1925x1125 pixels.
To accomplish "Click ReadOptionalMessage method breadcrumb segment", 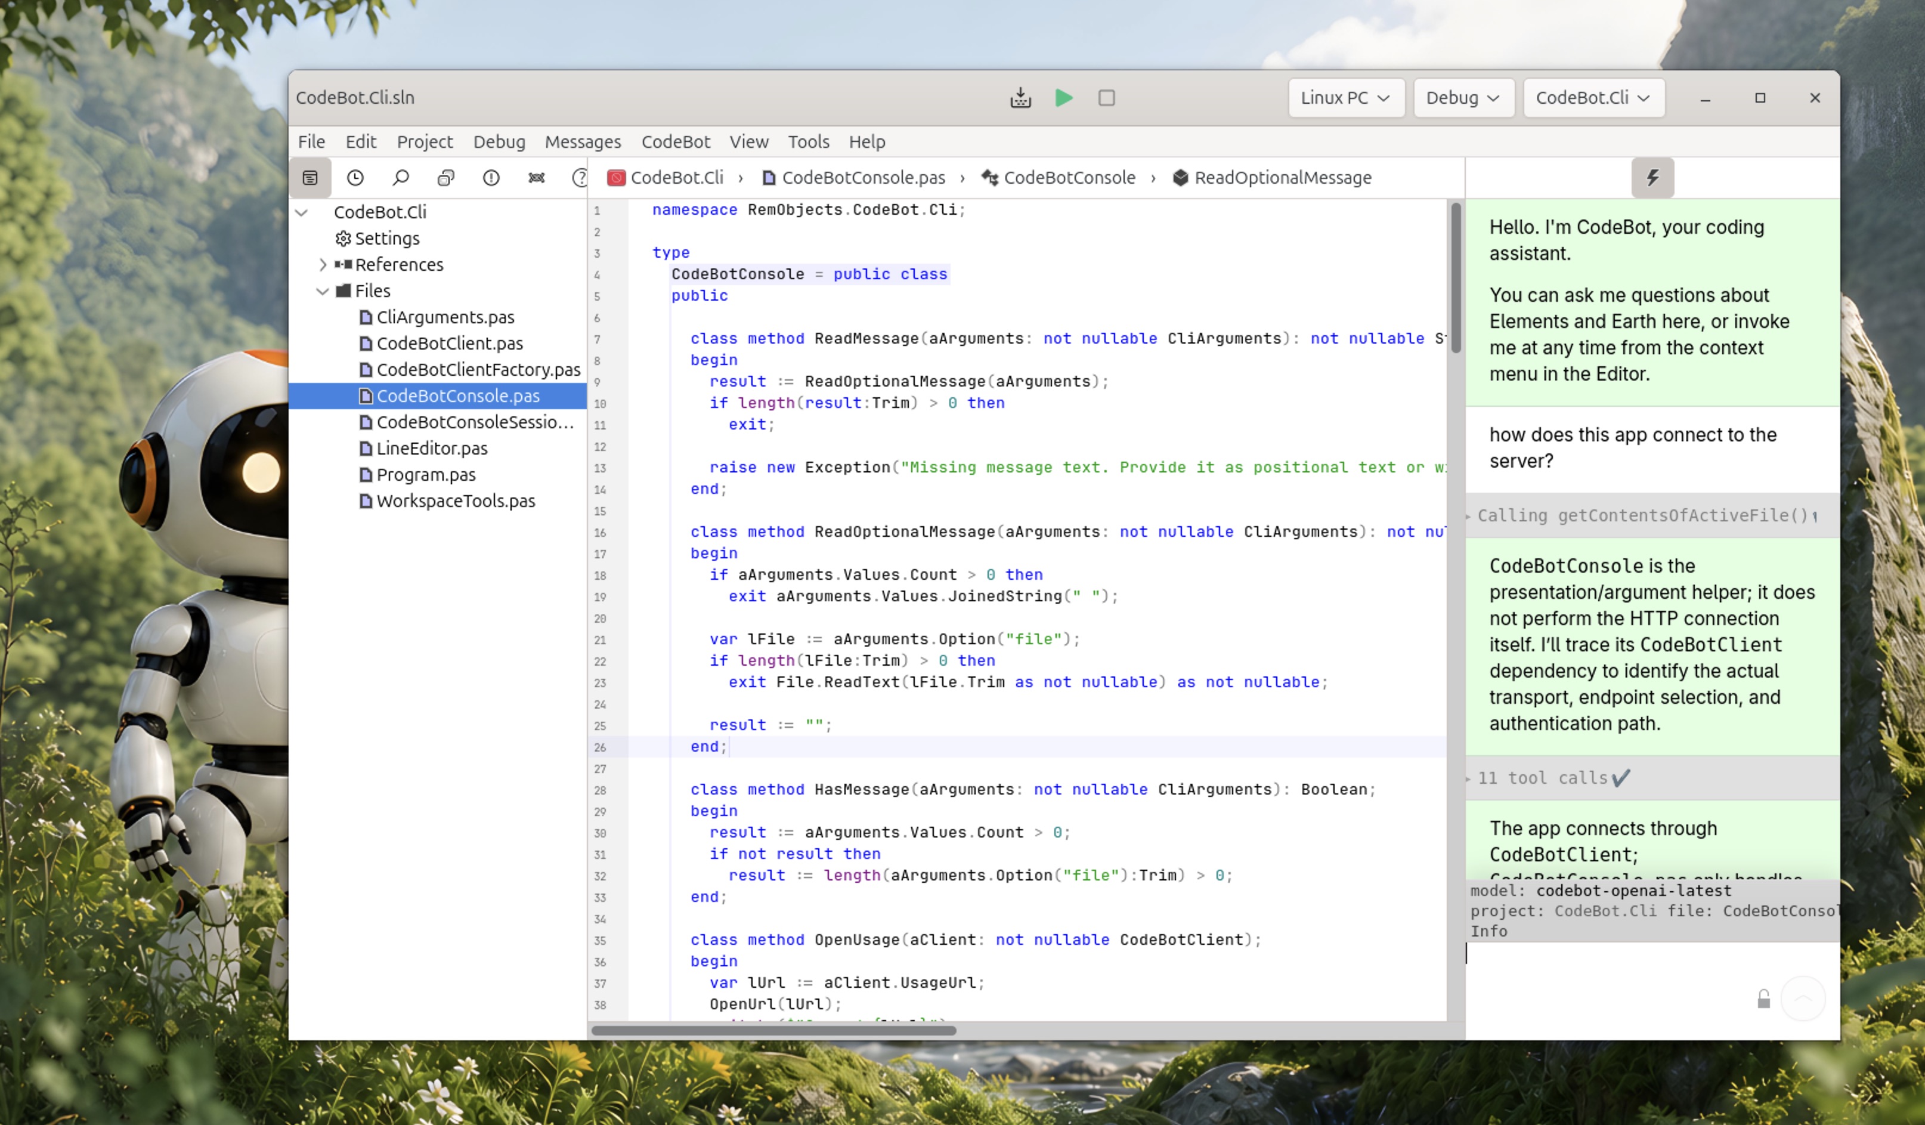I will [x=1283, y=177].
